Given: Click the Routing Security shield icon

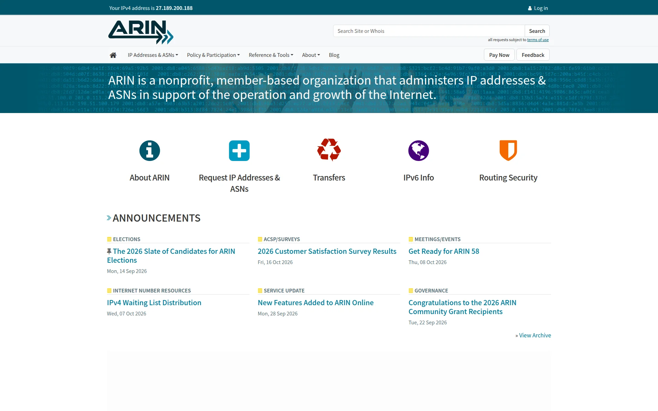Looking at the screenshot, I should pos(508,150).
